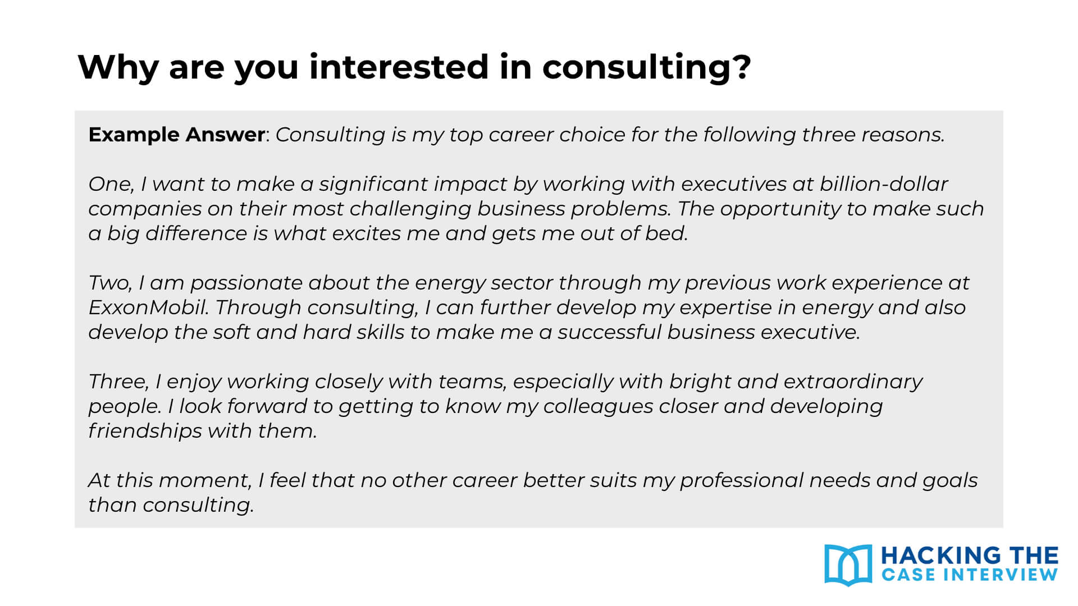Screen dimensions: 1078x606
Task: Click the paragraph beginning with 'Three, I enjoy'
Action: [x=505, y=406]
